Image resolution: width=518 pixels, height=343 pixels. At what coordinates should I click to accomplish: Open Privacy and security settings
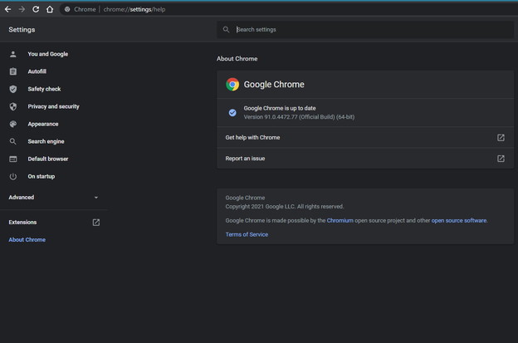click(53, 106)
